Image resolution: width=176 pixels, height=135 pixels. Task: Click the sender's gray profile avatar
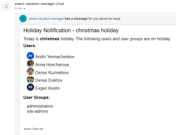click(6, 6)
